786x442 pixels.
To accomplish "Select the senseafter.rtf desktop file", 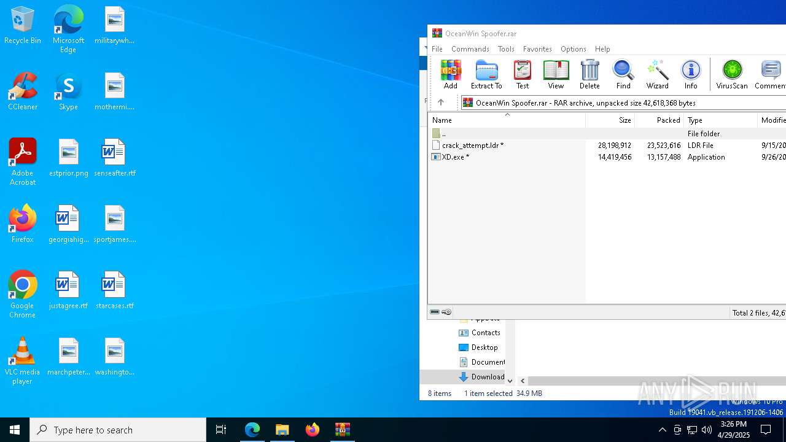I will click(x=115, y=158).
